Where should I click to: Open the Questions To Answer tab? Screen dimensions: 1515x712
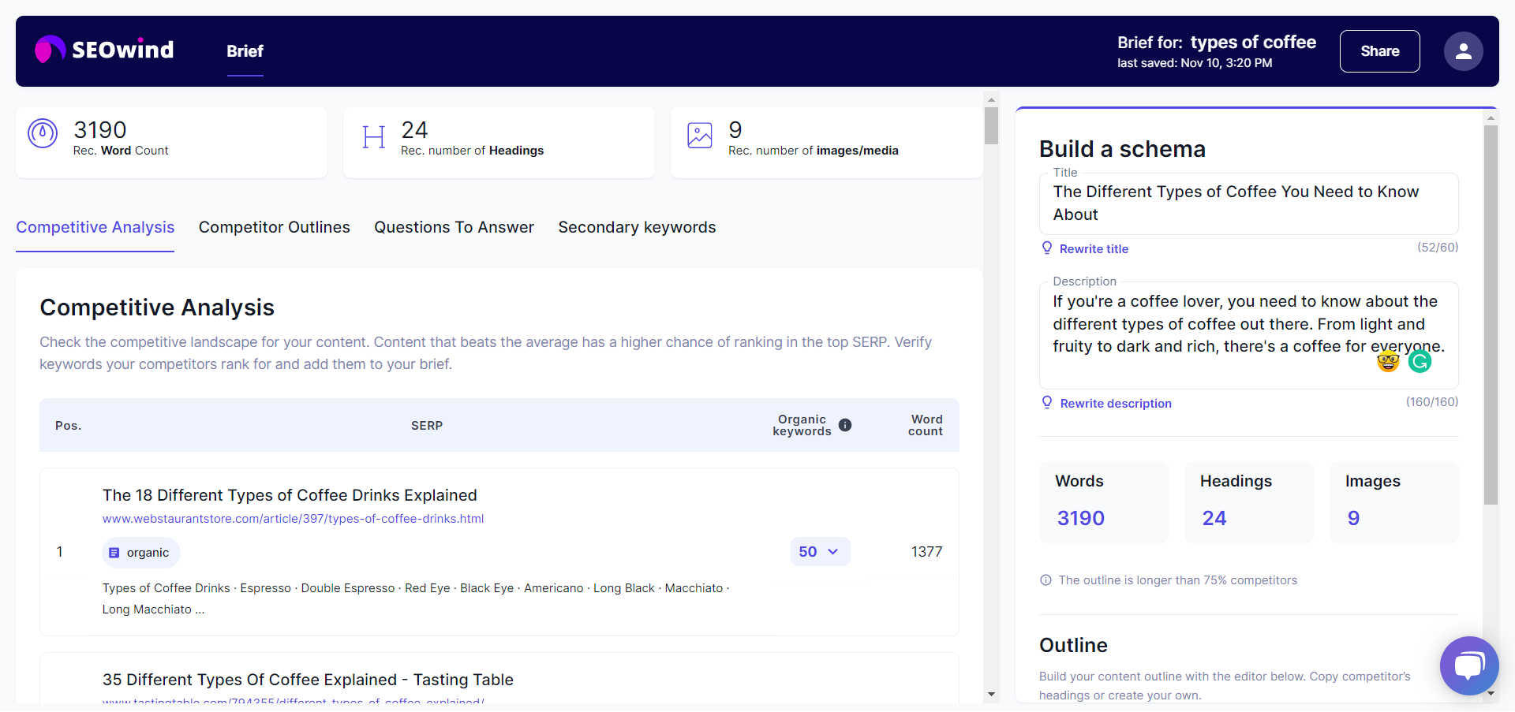454,227
